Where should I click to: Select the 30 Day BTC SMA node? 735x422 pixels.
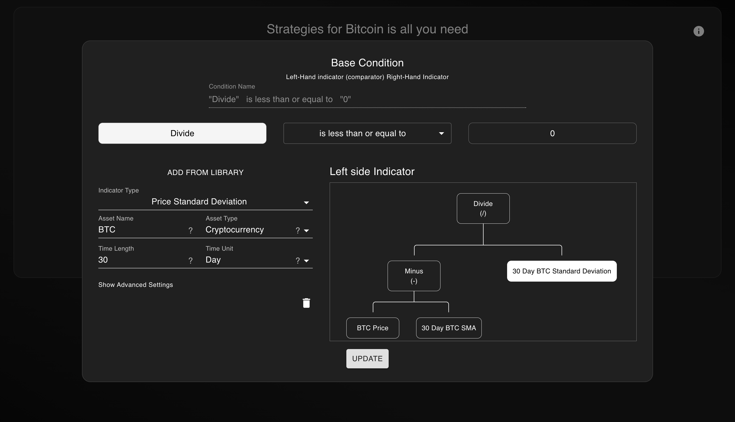(x=448, y=328)
